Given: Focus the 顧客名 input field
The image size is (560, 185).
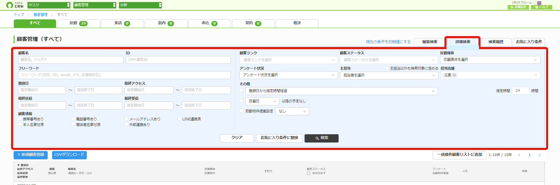Looking at the screenshot, I should (x=71, y=60).
